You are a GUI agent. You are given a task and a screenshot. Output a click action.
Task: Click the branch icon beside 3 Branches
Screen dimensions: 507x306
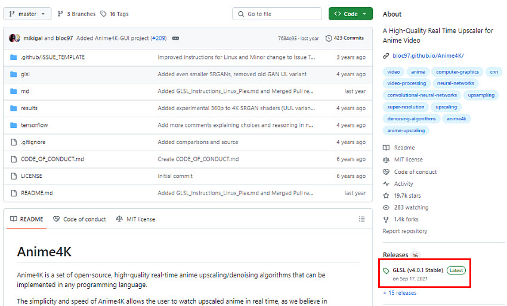coord(60,14)
